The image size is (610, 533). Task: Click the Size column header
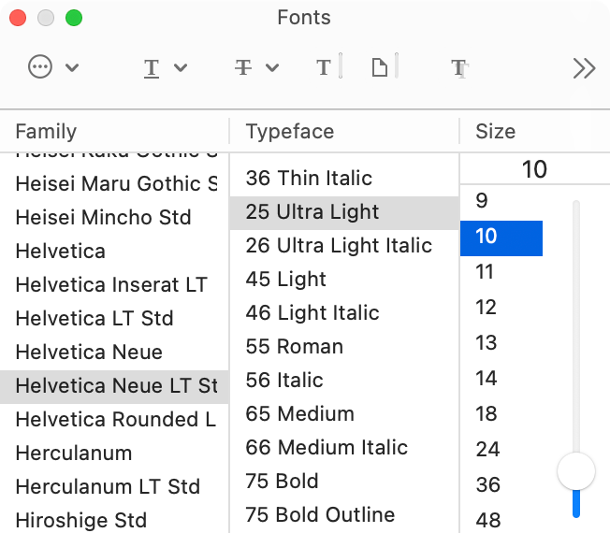pyautogui.click(x=535, y=132)
